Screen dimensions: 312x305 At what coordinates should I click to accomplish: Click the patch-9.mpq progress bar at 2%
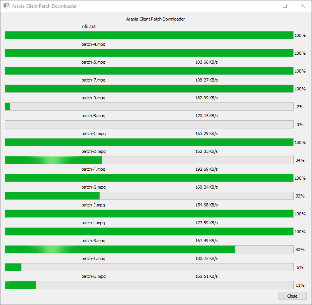pos(149,107)
